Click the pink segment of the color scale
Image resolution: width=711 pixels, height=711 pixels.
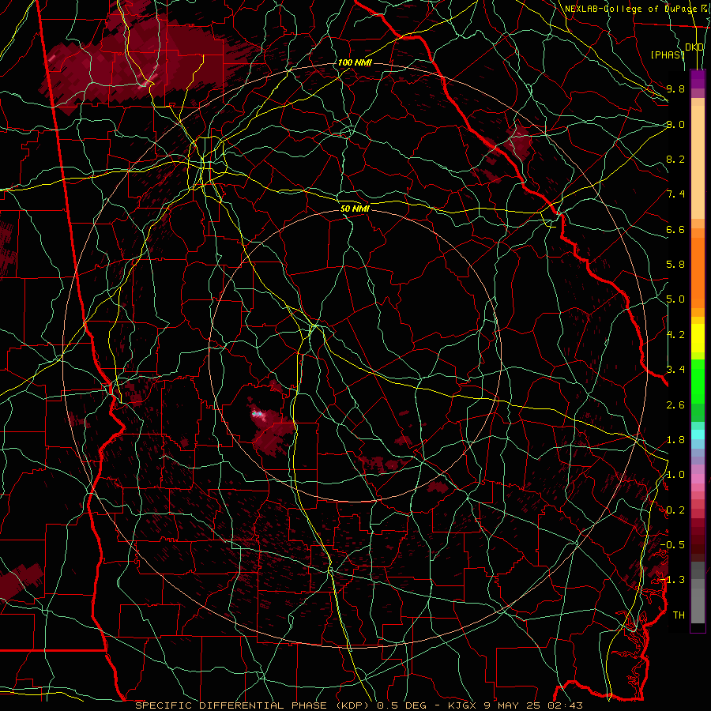click(698, 479)
